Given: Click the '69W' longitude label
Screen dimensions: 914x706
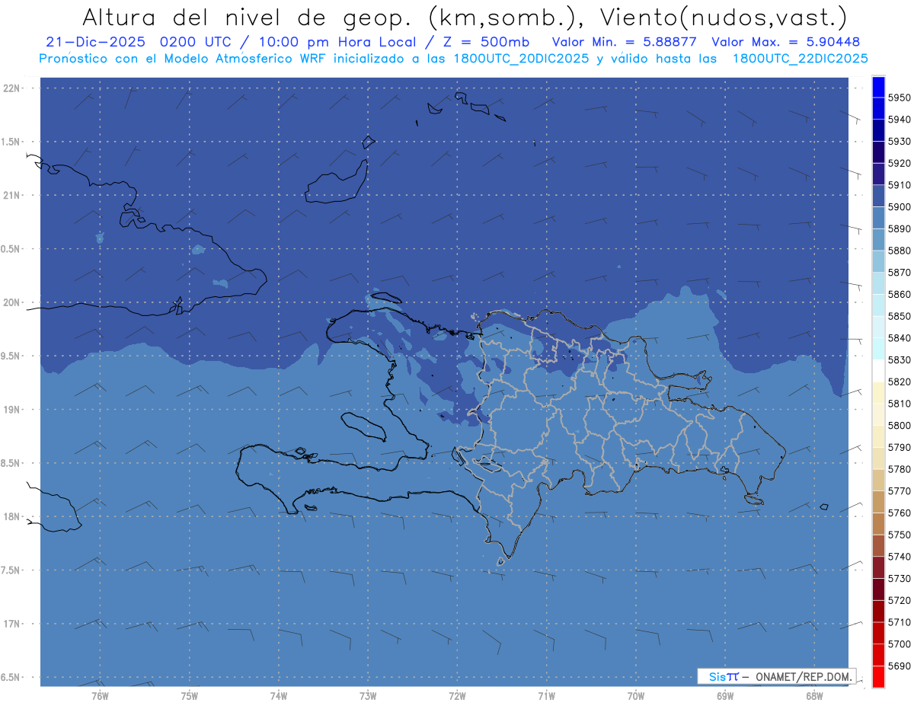Looking at the screenshot, I should (x=725, y=695).
